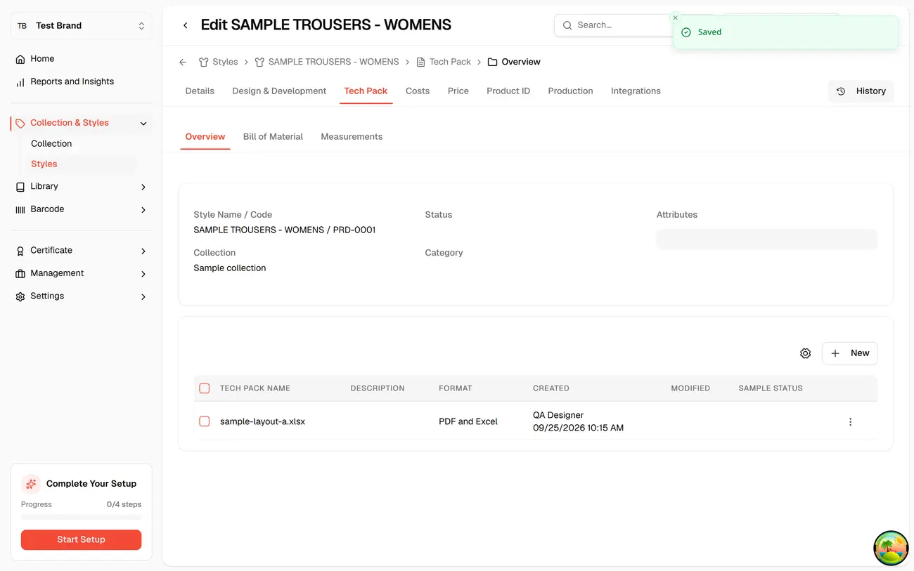Select the Bill of Material sub-tab

coord(273,137)
